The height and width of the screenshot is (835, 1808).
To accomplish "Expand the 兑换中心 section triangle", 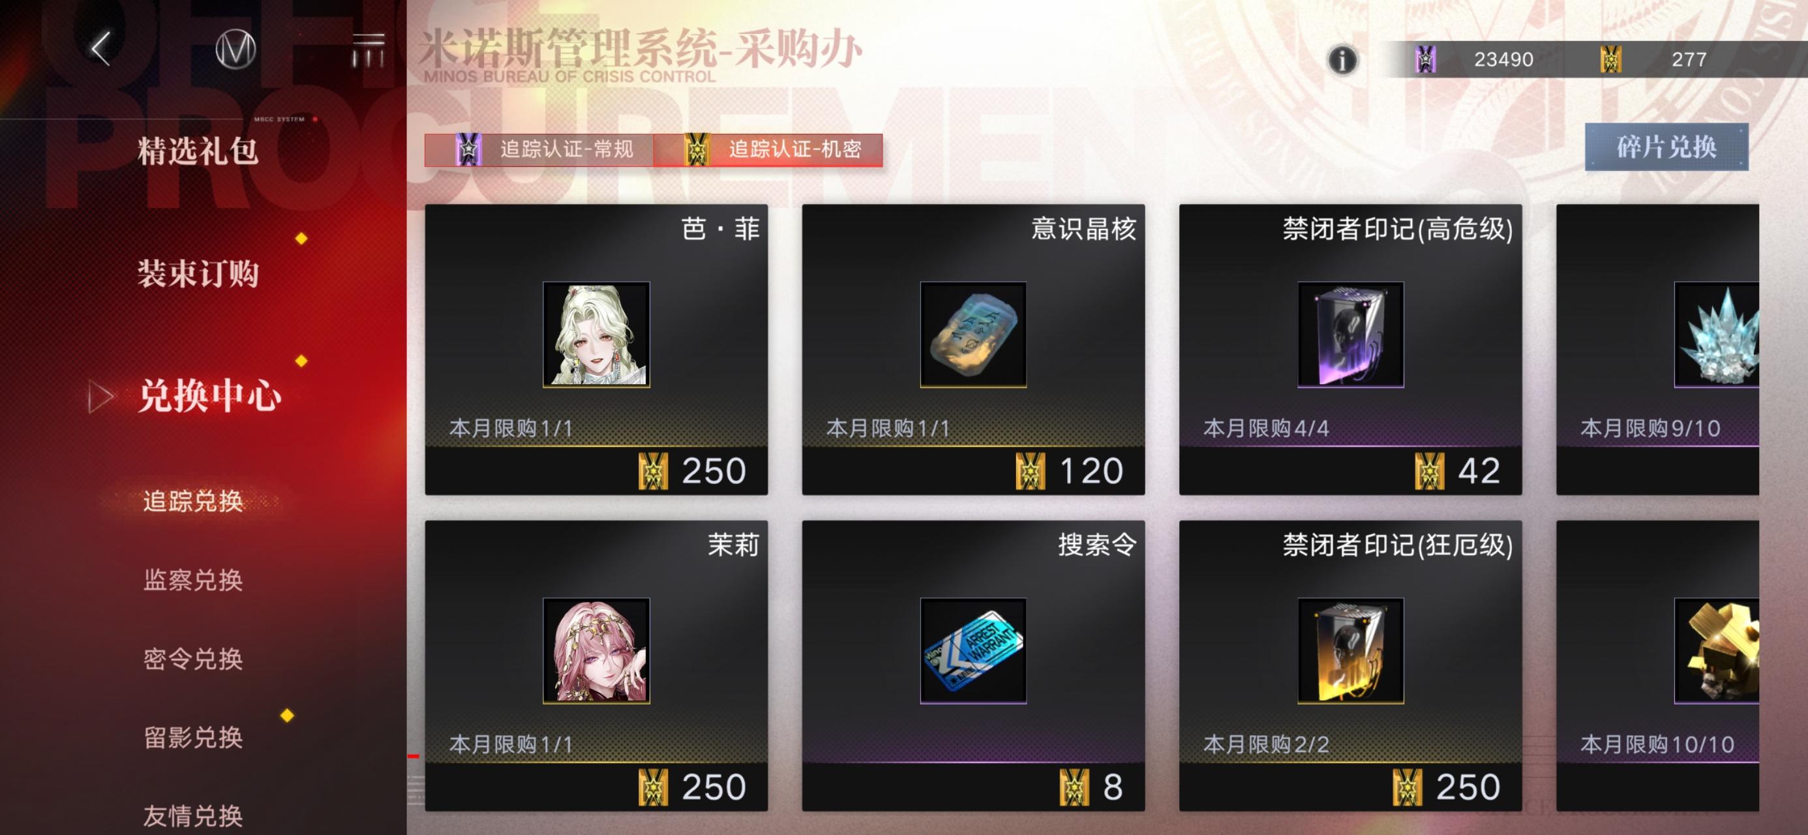I will (100, 397).
